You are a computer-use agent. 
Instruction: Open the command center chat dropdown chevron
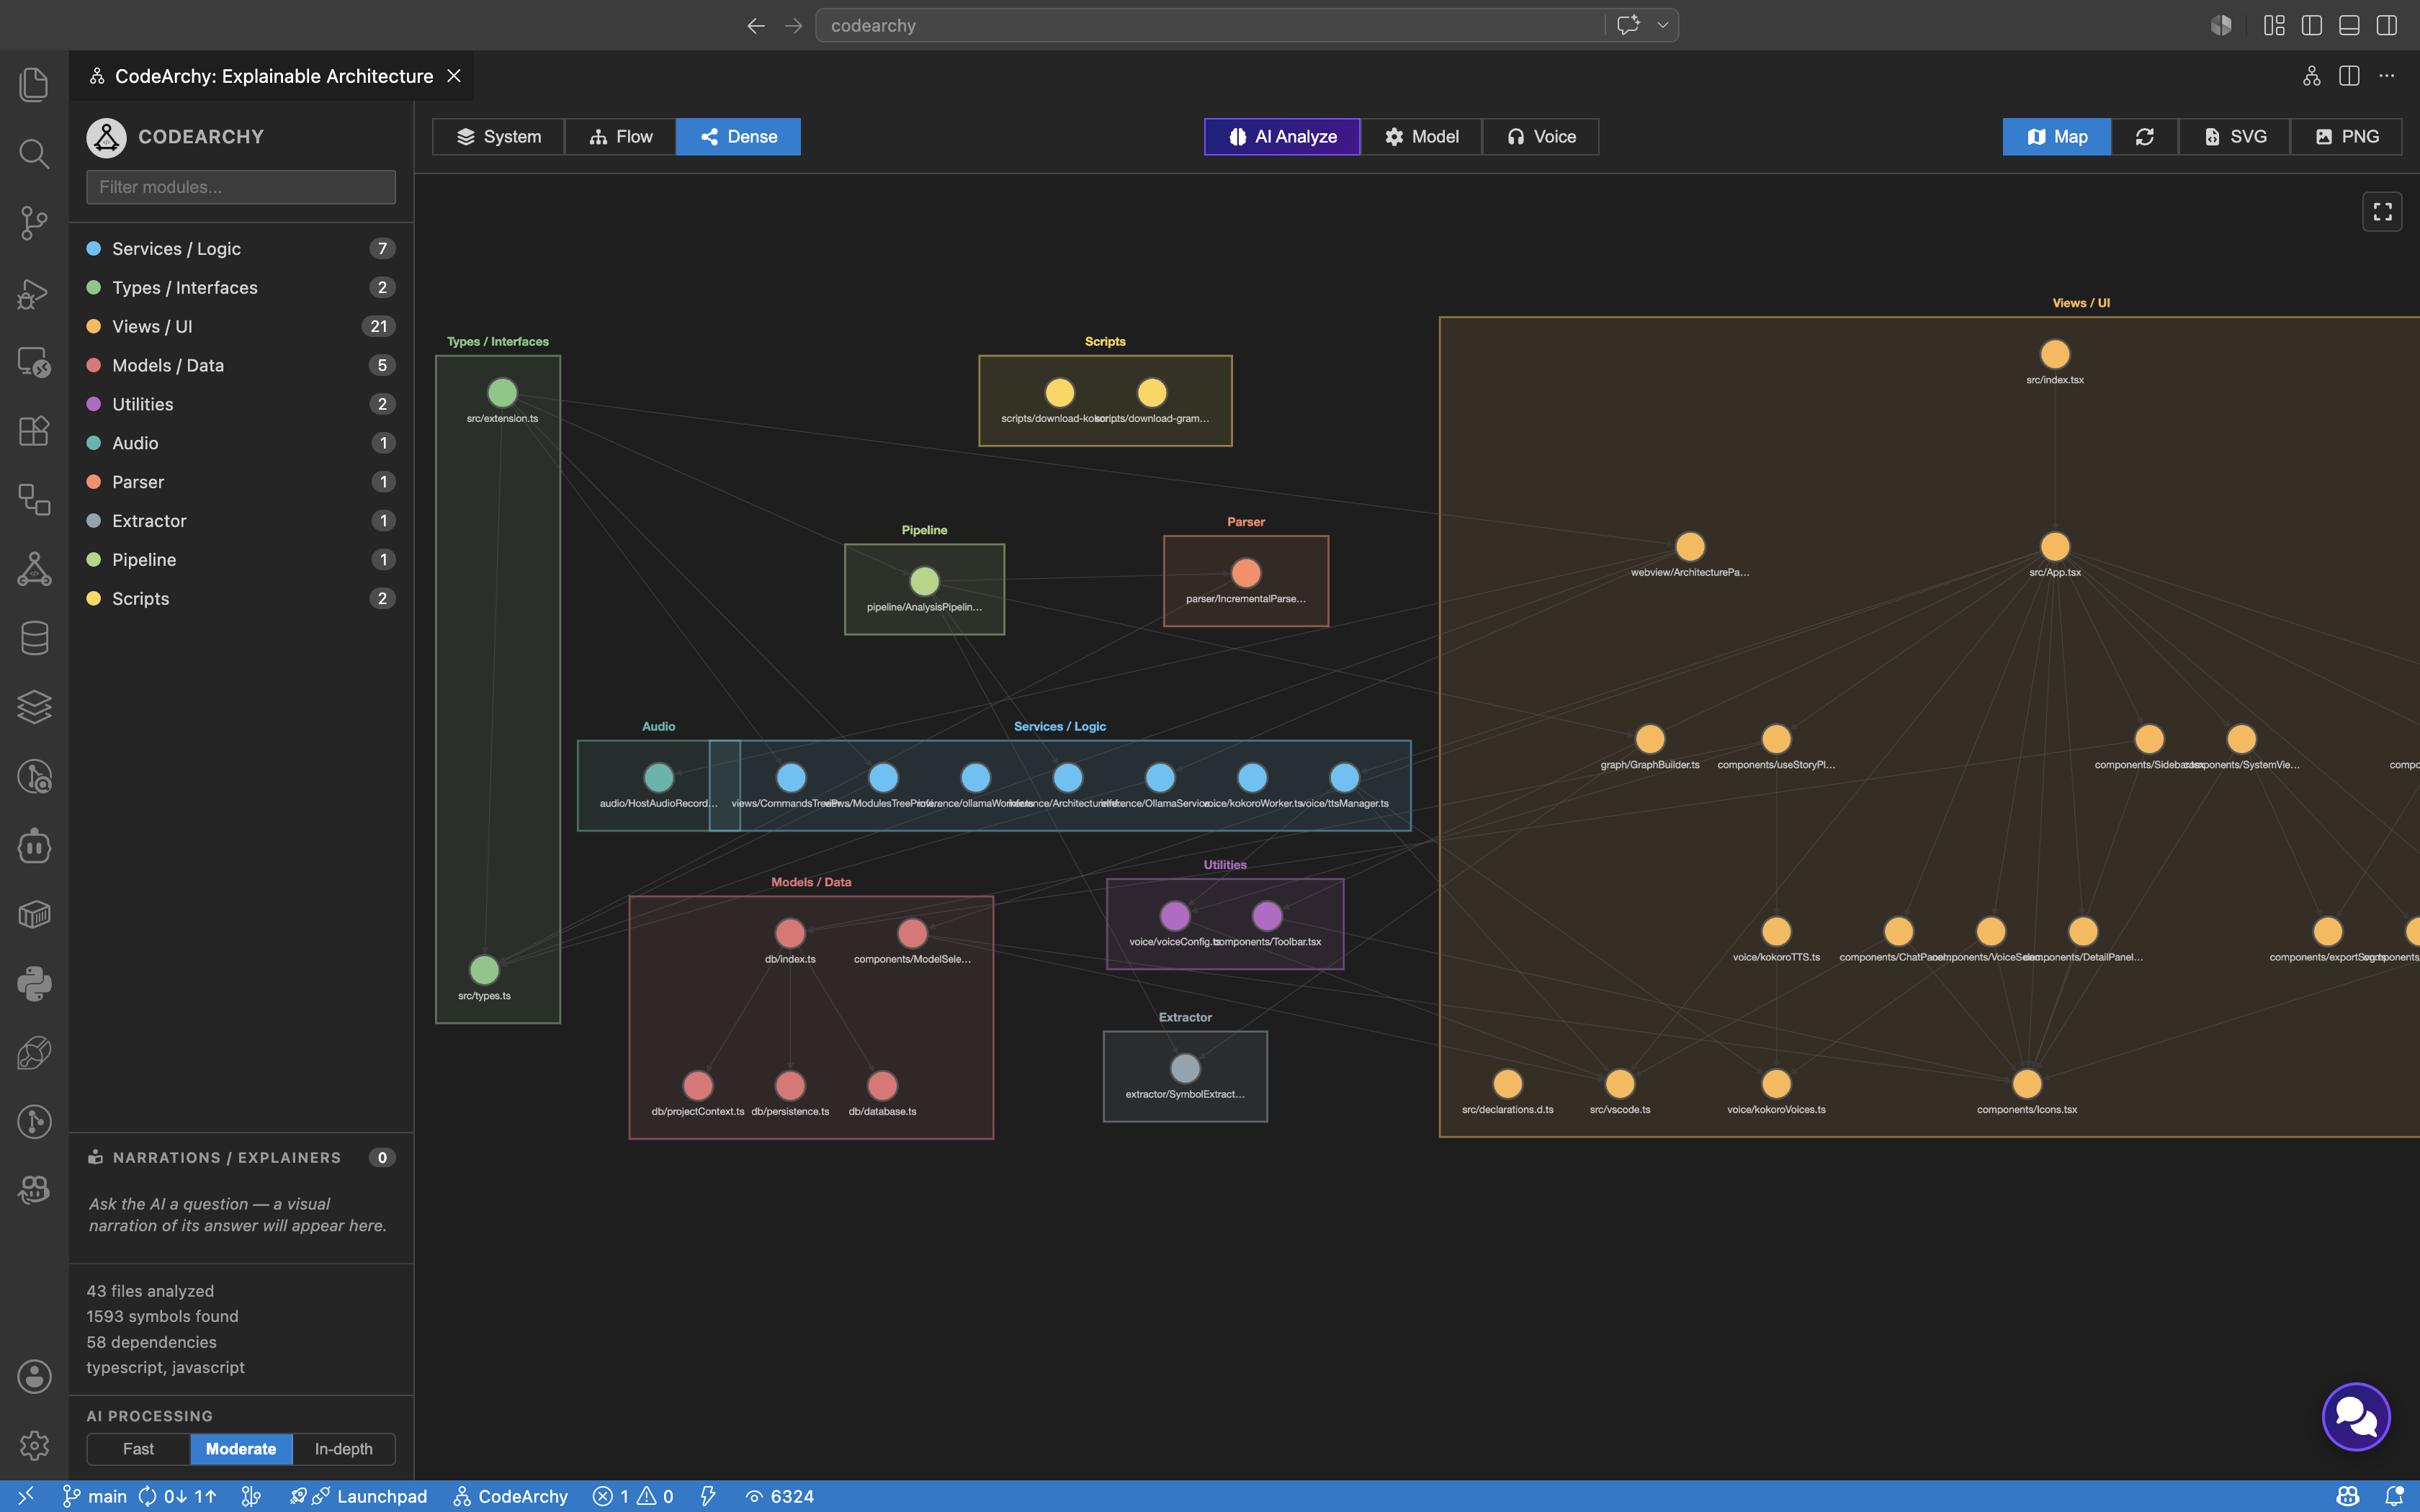click(1663, 25)
